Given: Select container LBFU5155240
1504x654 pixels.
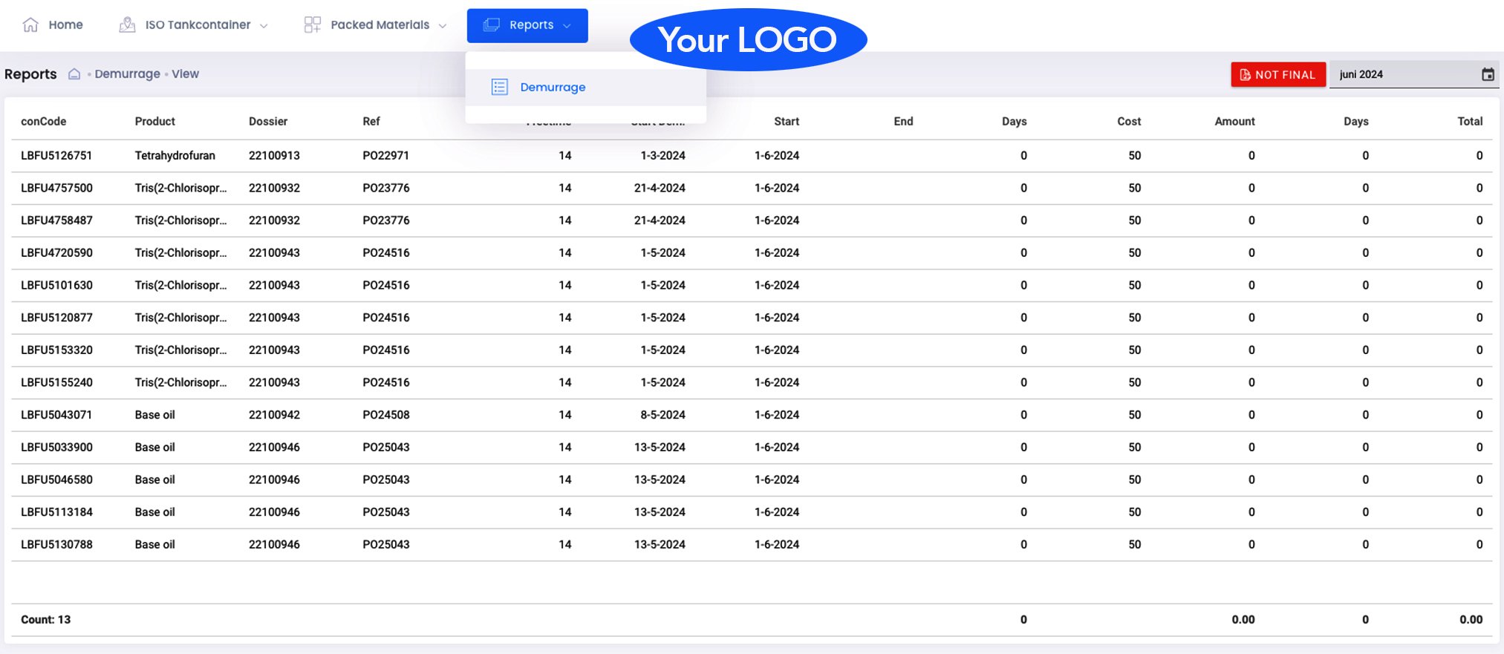Looking at the screenshot, I should click(56, 382).
